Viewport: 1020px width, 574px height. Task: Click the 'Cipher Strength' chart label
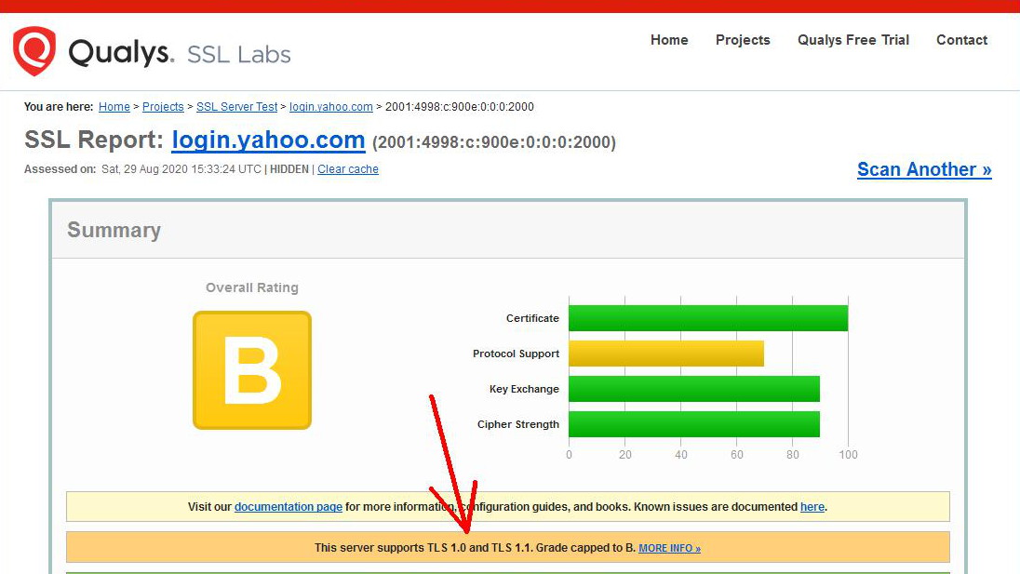[x=517, y=424]
